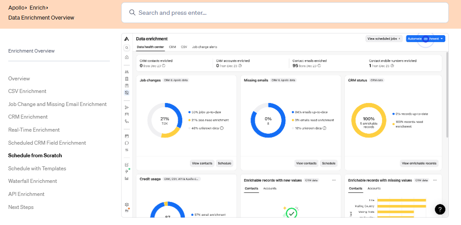
Task: Select Accounts tab in new values card
Action: [x=270, y=189]
